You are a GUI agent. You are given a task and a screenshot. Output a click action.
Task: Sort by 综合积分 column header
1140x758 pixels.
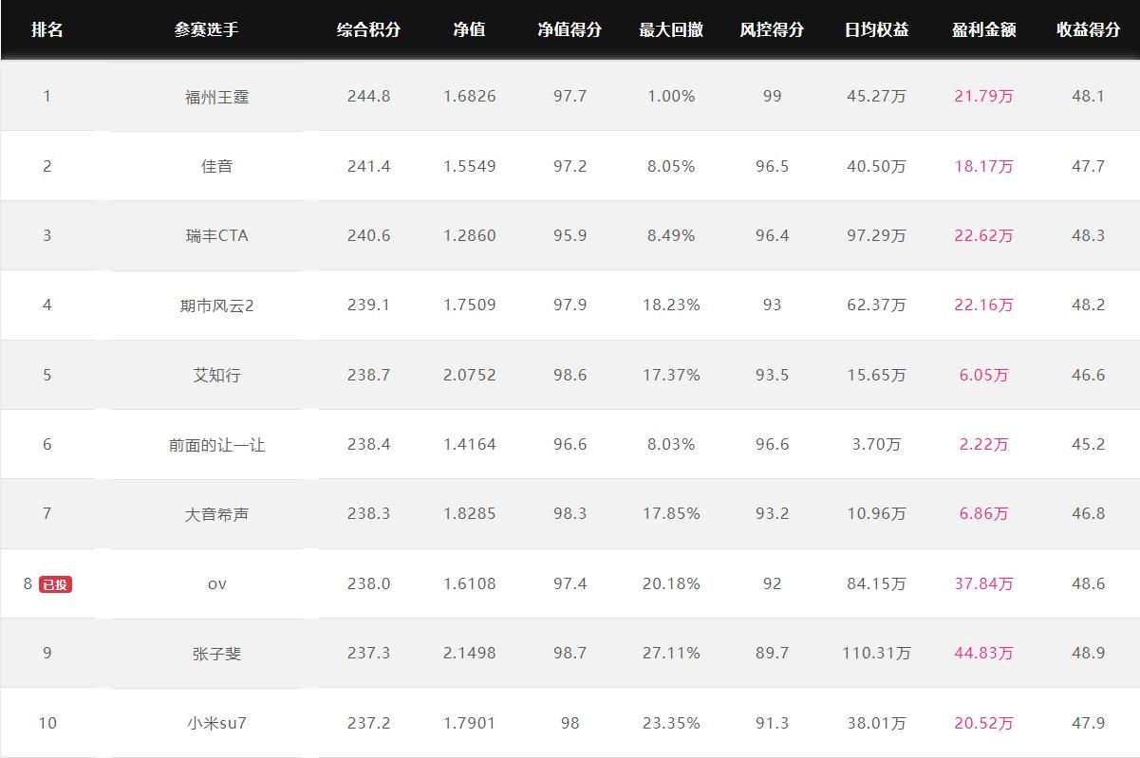pyautogui.click(x=369, y=29)
